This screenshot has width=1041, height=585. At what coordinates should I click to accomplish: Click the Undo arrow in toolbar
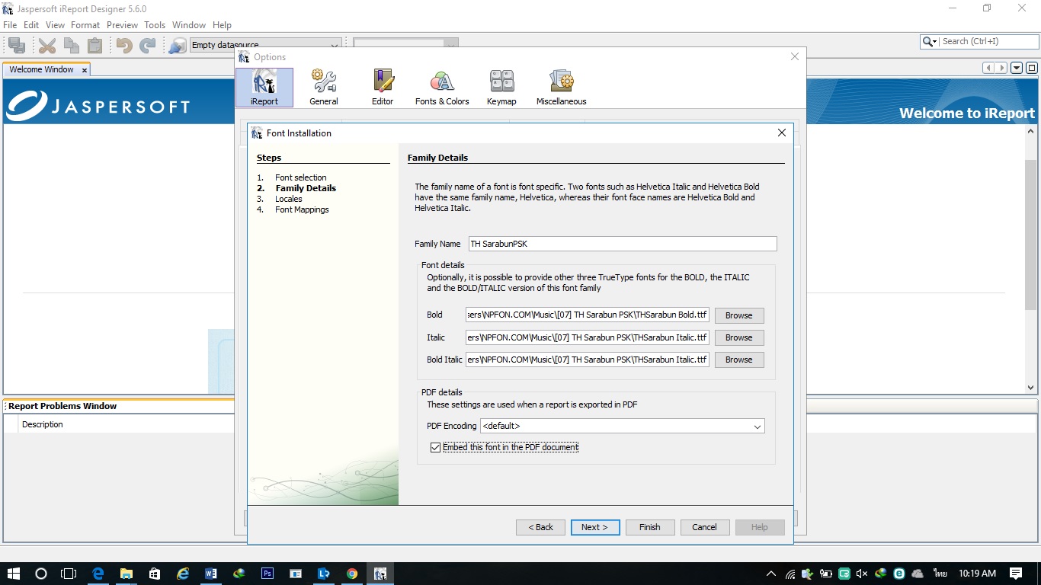click(124, 46)
